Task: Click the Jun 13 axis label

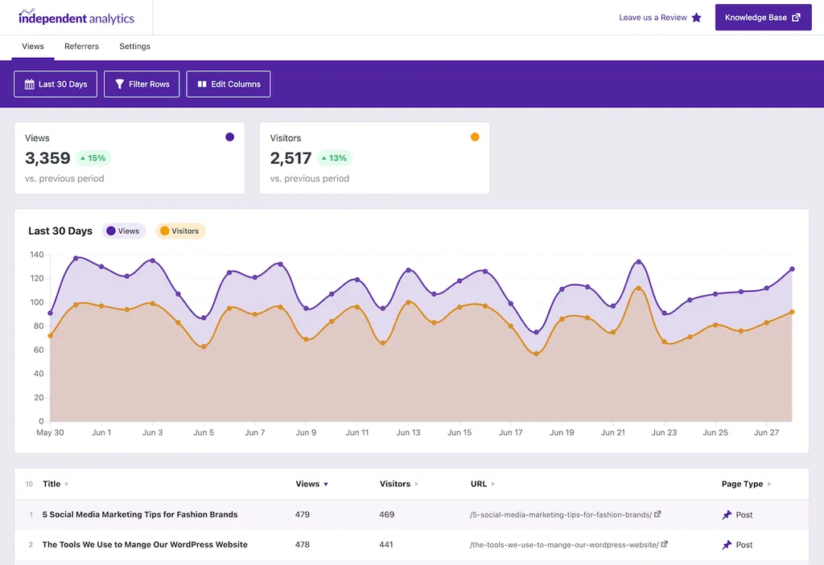Action: click(408, 432)
